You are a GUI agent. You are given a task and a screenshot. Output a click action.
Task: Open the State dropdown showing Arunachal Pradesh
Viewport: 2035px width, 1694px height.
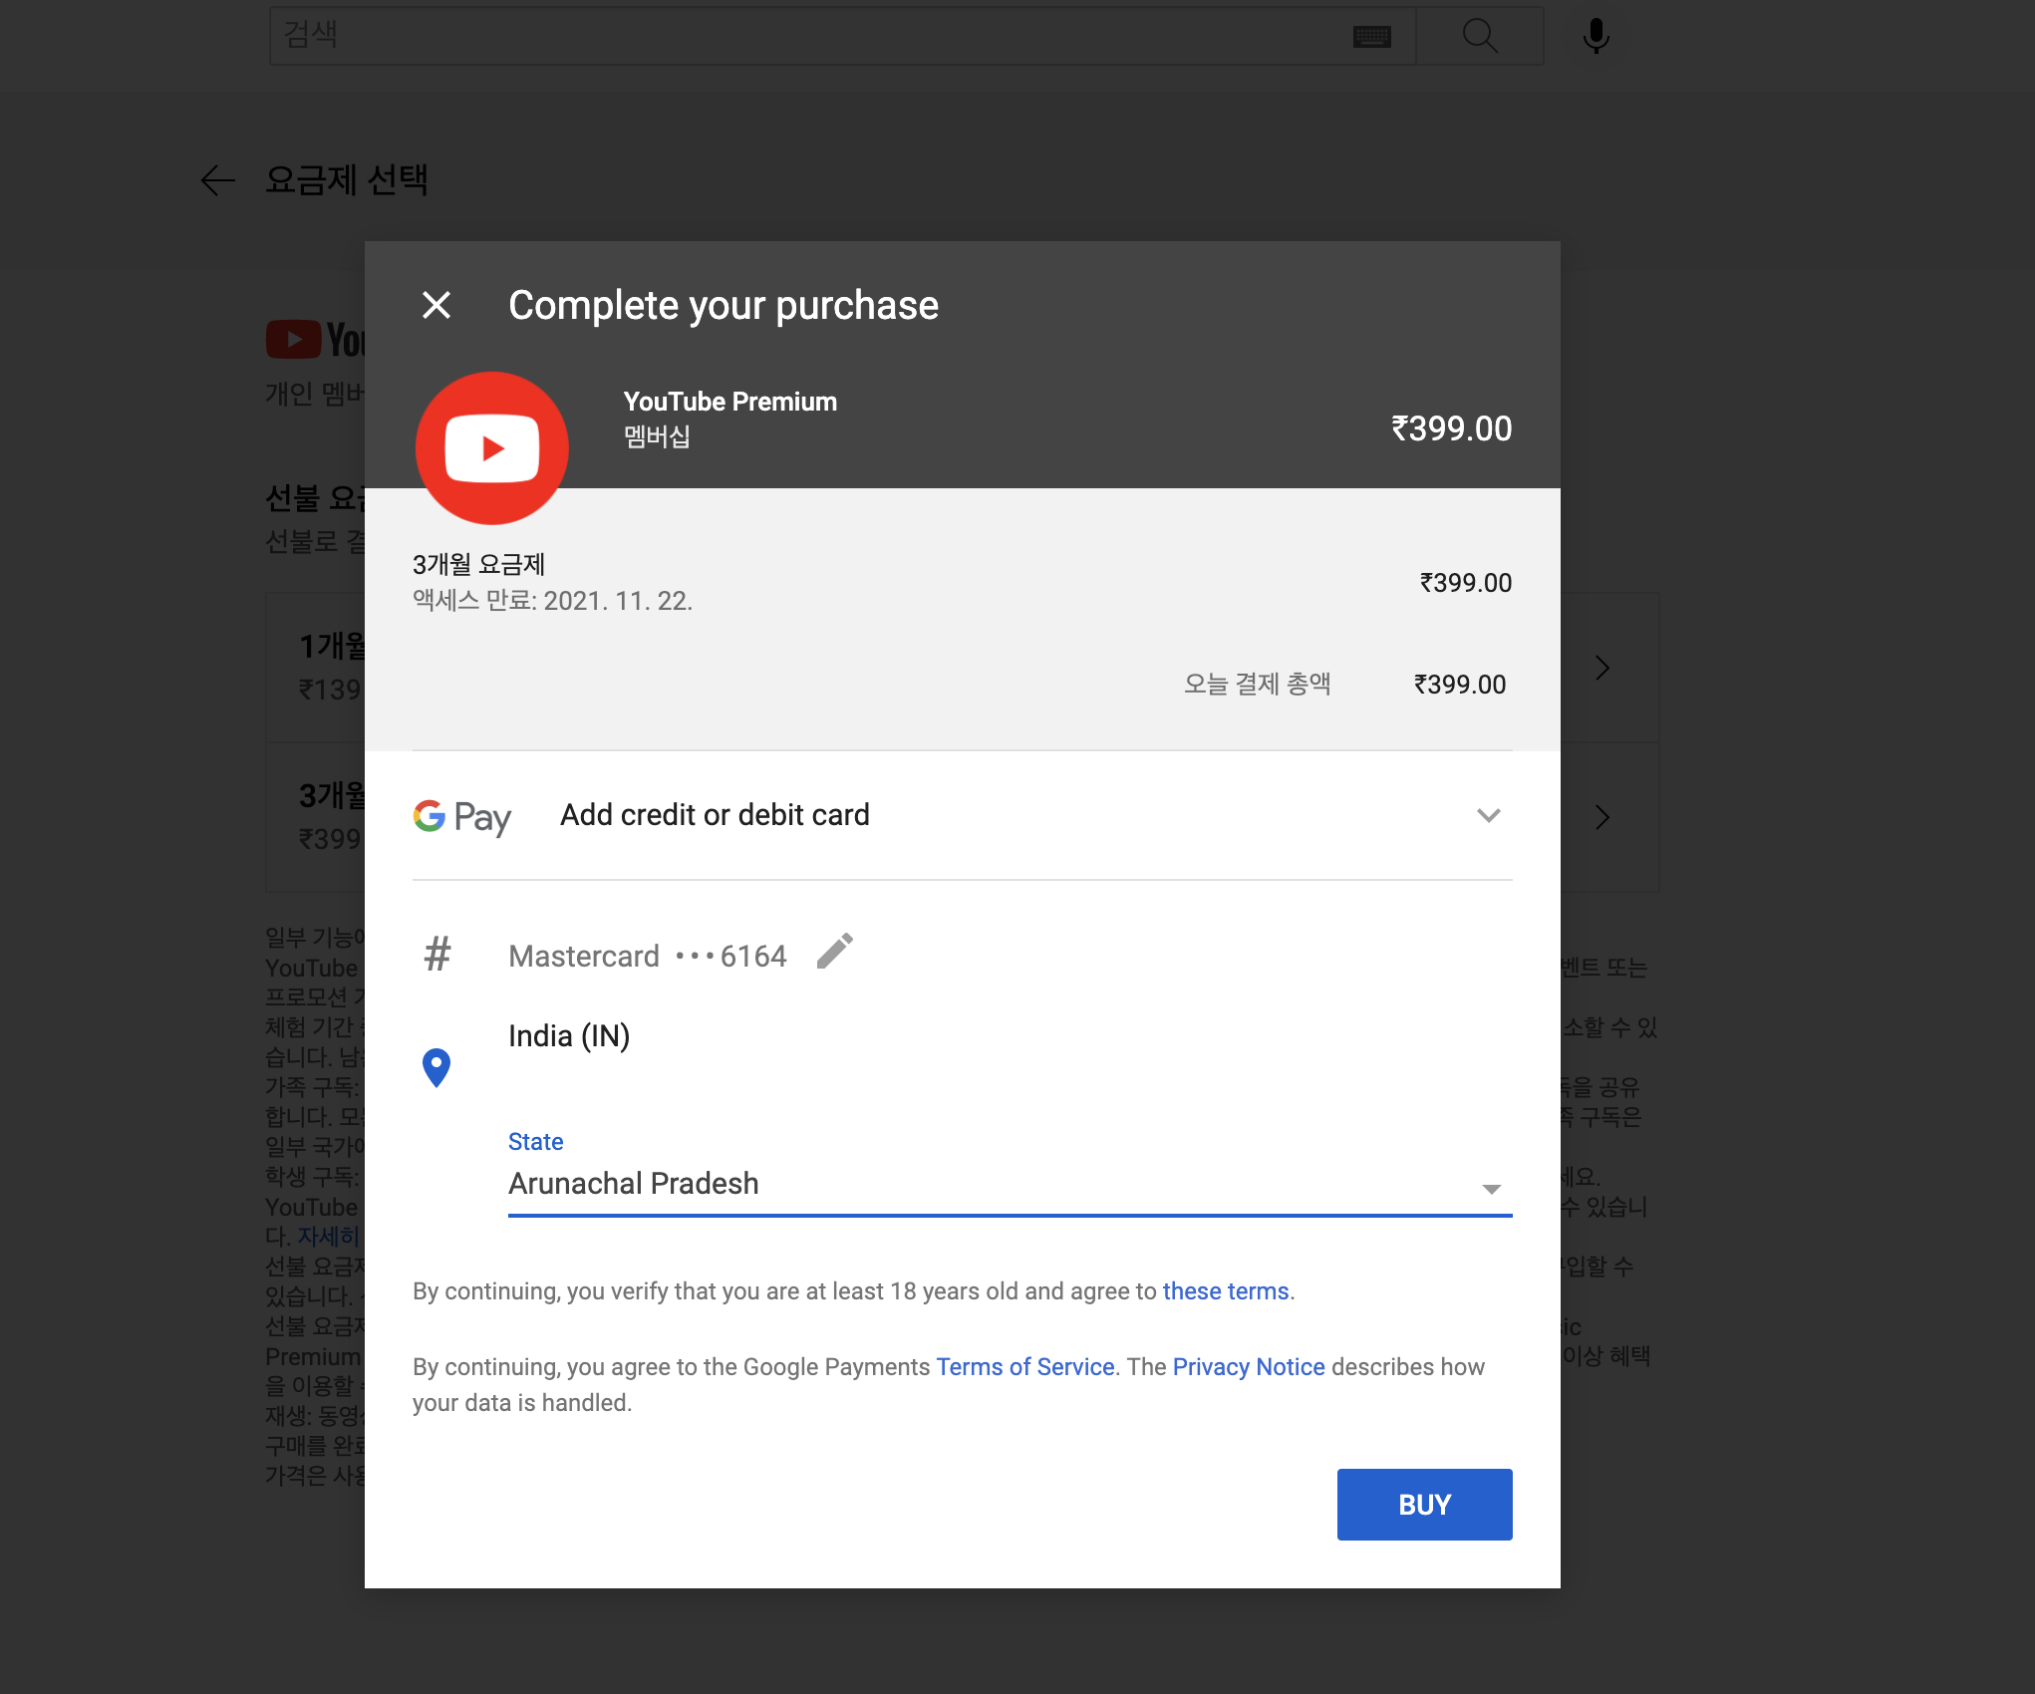click(1010, 1184)
